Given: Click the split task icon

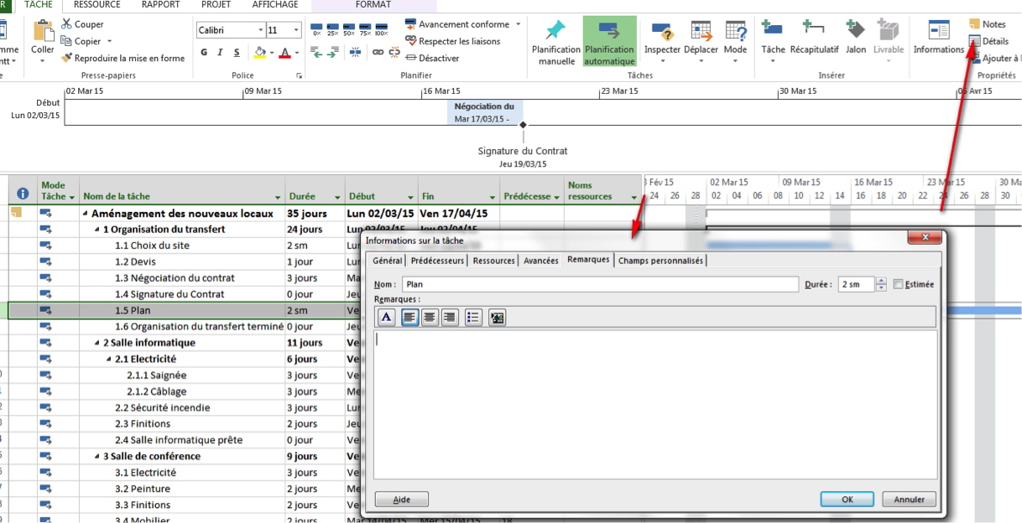Looking at the screenshot, I should click(356, 52).
